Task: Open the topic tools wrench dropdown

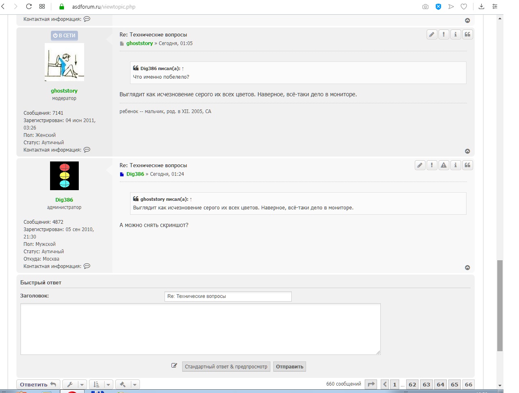Action: click(x=74, y=384)
